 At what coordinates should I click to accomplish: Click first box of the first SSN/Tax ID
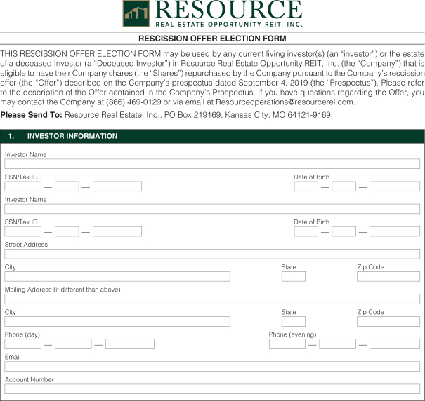tap(22, 186)
